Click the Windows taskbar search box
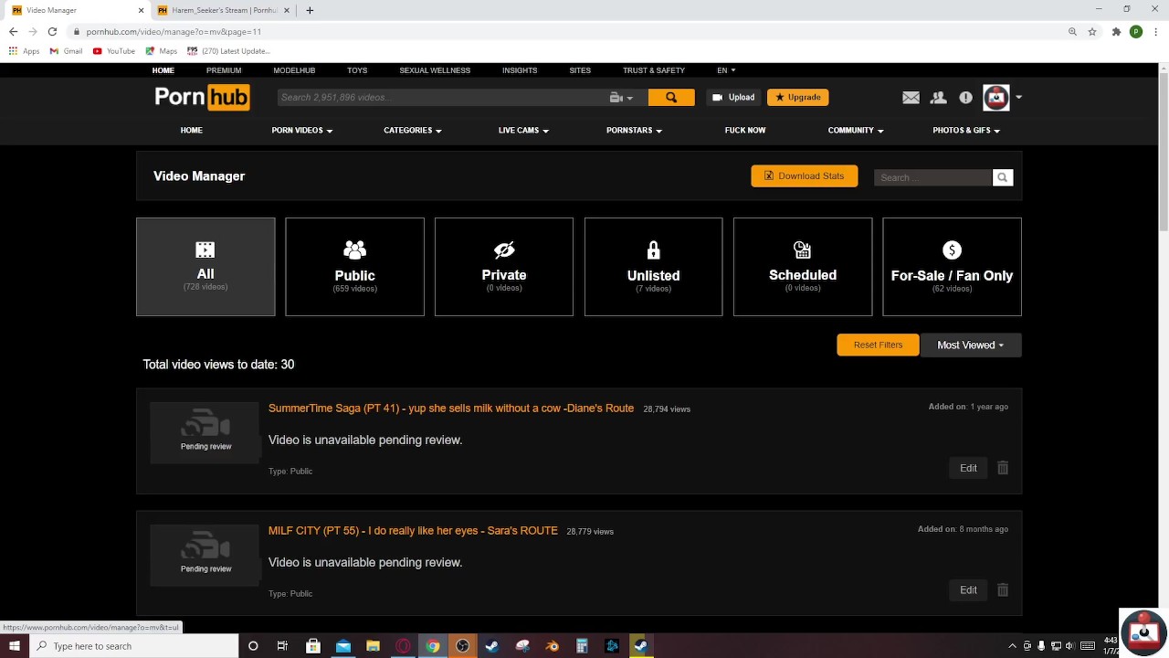 click(x=134, y=646)
